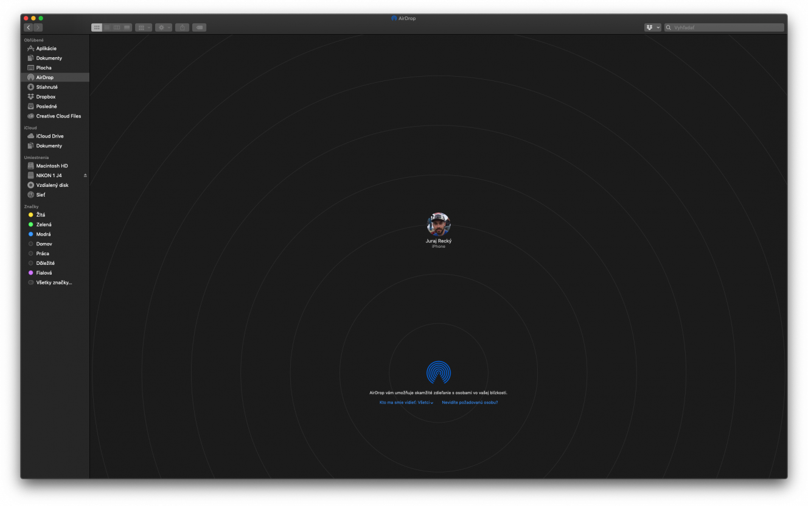Click the edit tags toolbar button
The width and height of the screenshot is (808, 506).
[199, 27]
